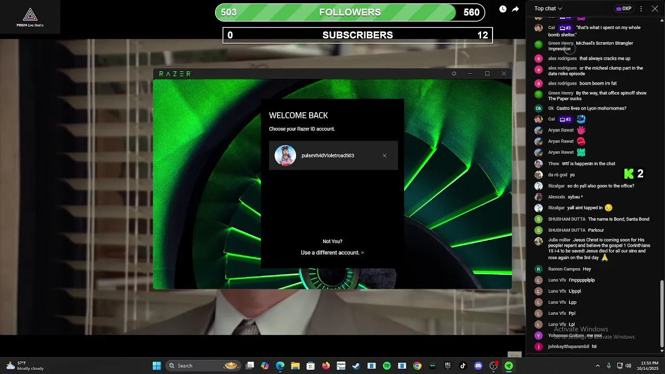The width and height of the screenshot is (665, 374).
Task: Click chat username johnkayithaparambil
Action: point(569,346)
